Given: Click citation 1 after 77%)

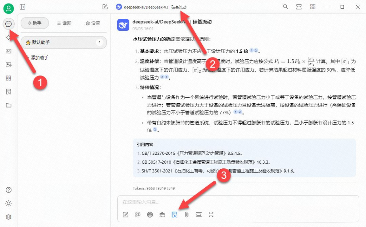Looking at the screenshot, I should [x=236, y=112].
